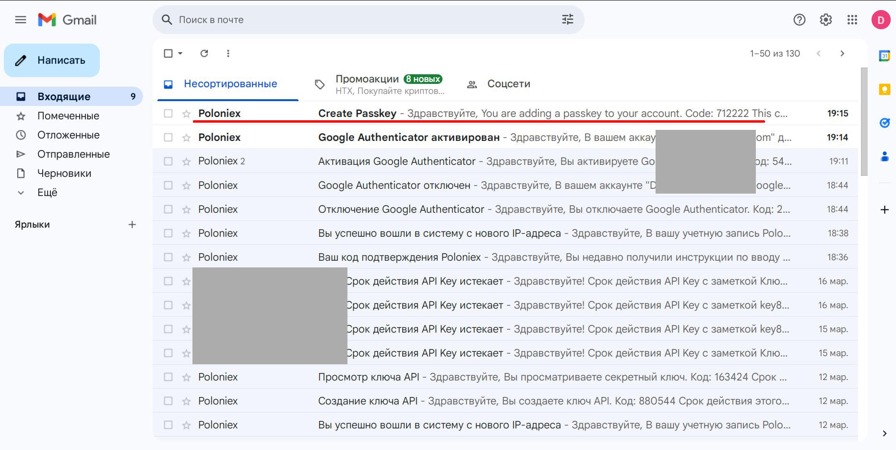Star the Просмотр ключа API email
Viewport: 896px width, 450px height.
coord(186,377)
